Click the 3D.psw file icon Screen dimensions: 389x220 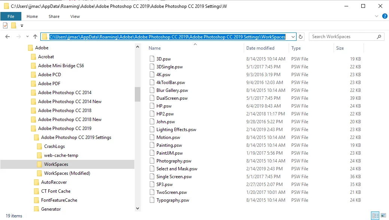(152, 59)
